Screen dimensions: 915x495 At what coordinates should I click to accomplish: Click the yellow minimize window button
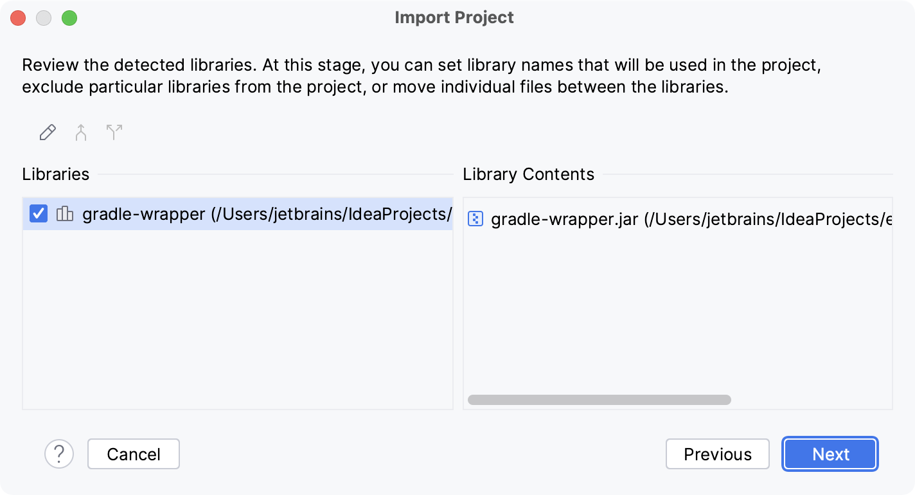point(44,18)
